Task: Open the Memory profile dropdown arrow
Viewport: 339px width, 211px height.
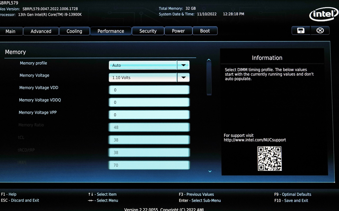Action: [x=183, y=65]
